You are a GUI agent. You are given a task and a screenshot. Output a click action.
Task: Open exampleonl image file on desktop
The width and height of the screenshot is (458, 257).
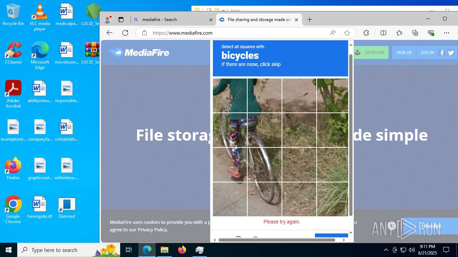pos(13,131)
